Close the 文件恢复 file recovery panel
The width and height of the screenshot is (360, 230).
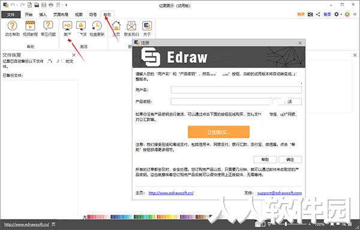(x=74, y=55)
